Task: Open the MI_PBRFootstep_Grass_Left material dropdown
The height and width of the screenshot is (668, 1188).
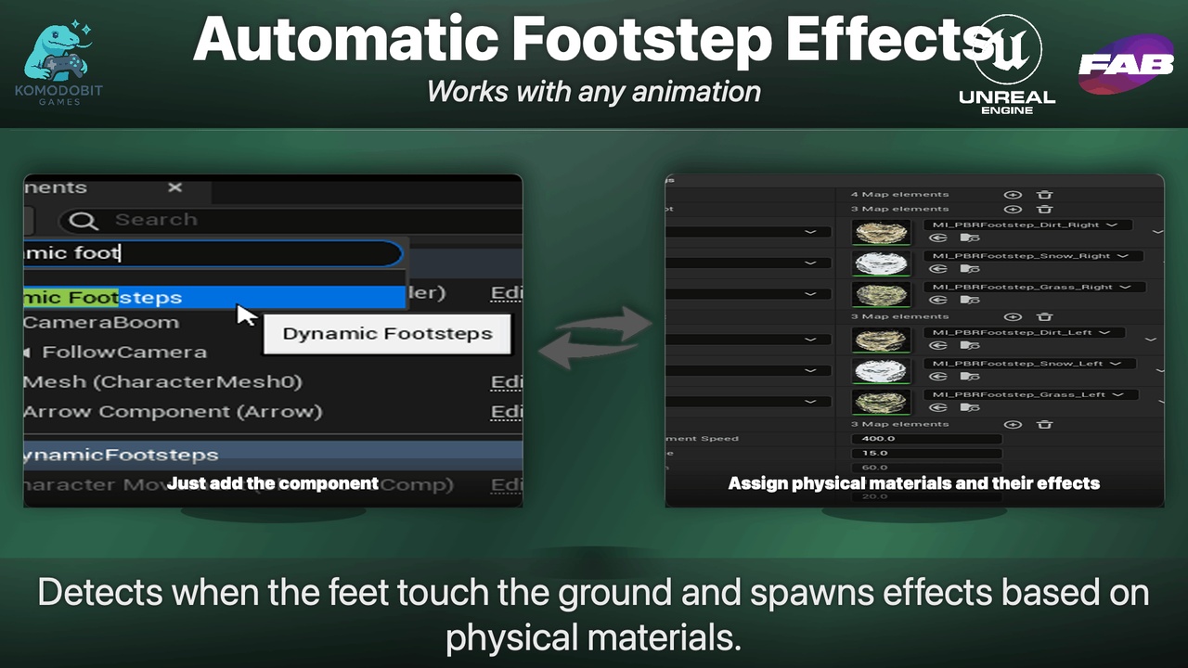Action: click(x=1031, y=395)
